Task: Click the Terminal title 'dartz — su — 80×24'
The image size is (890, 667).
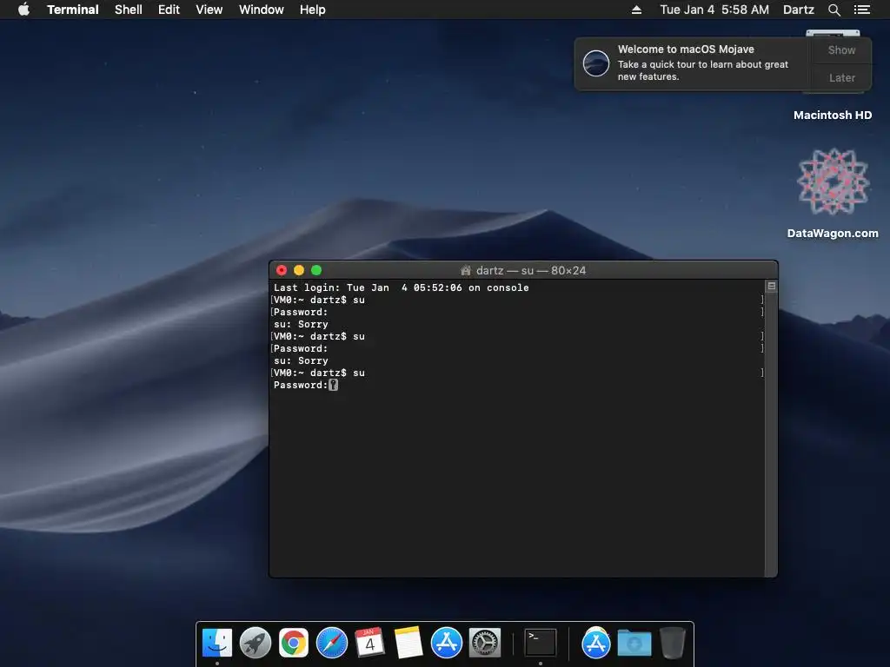Action: point(531,271)
